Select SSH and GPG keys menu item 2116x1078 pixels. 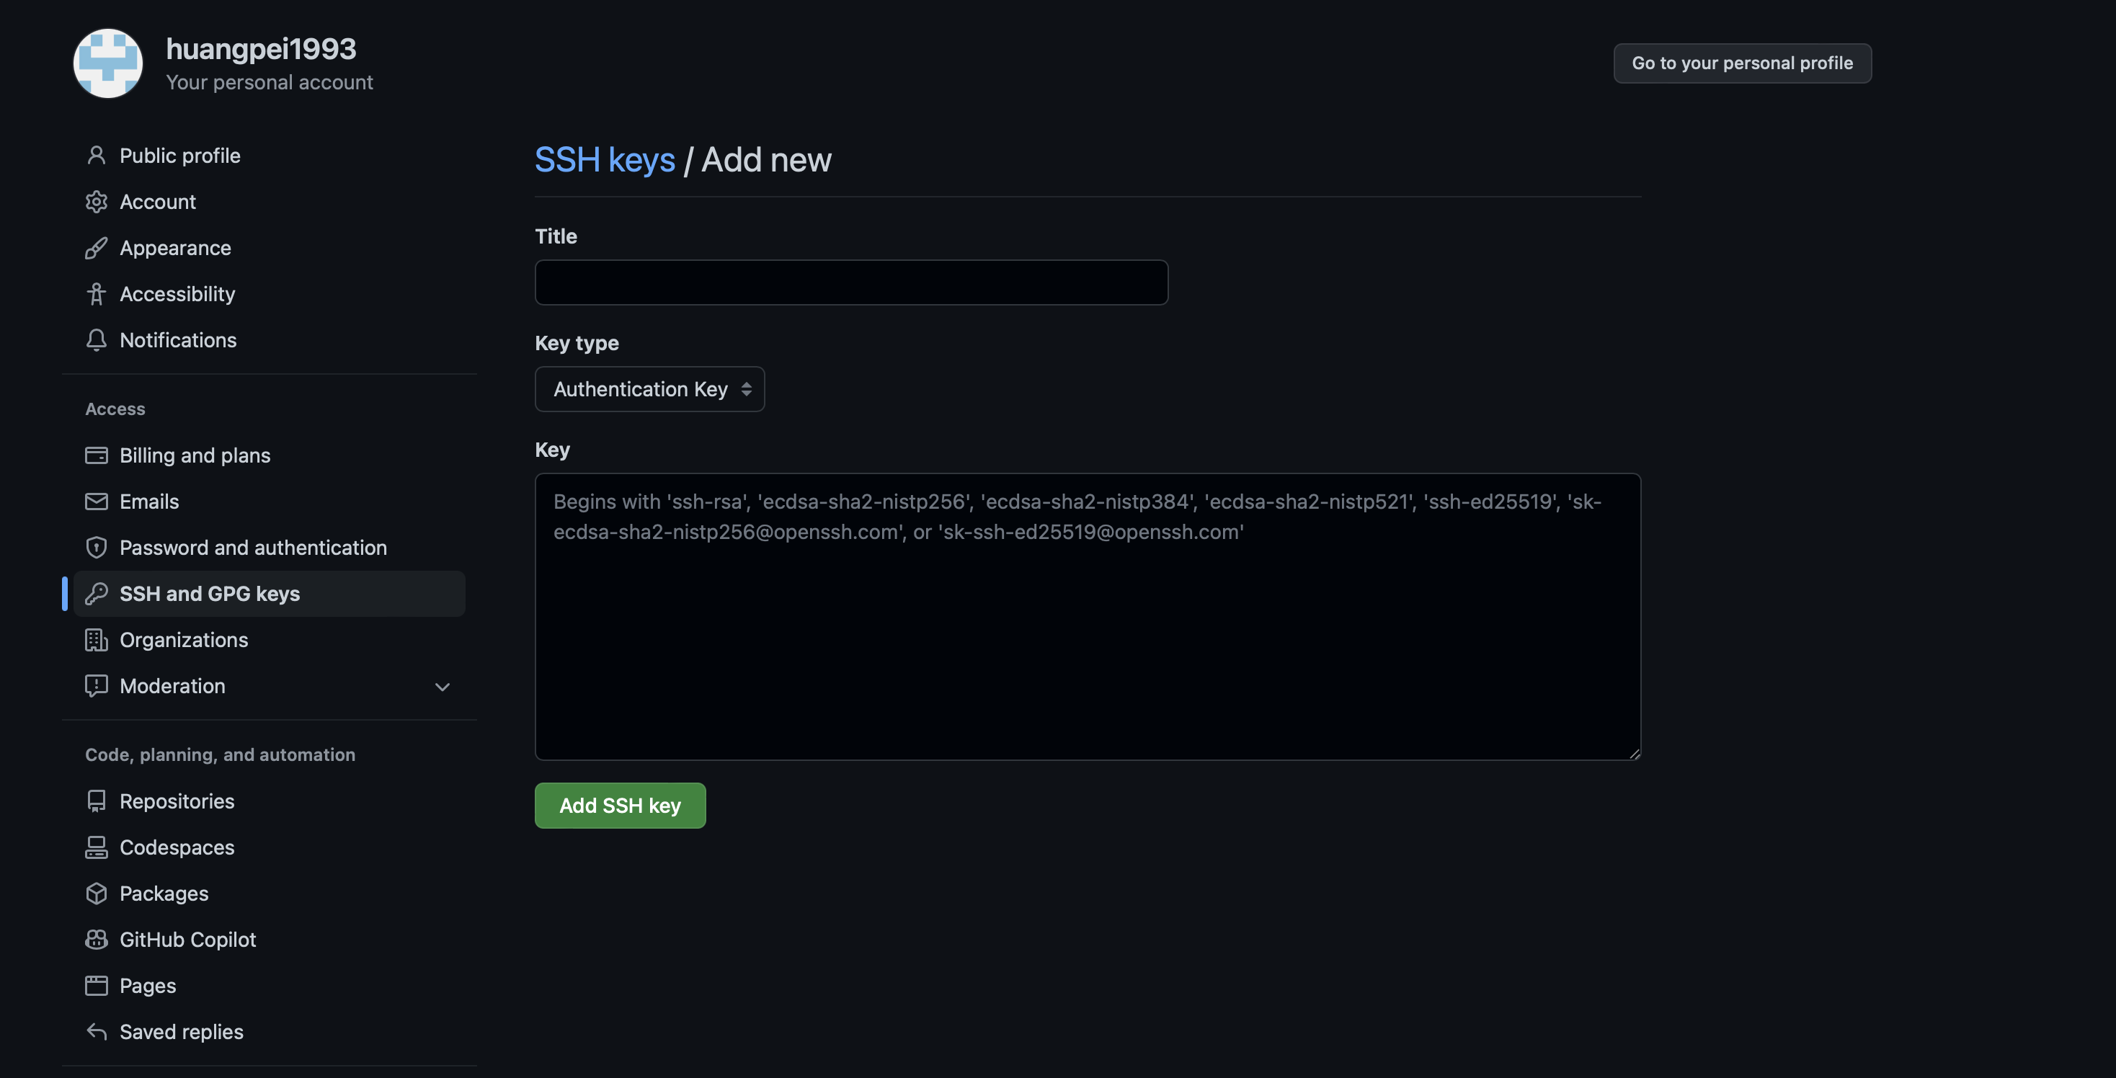pos(210,593)
